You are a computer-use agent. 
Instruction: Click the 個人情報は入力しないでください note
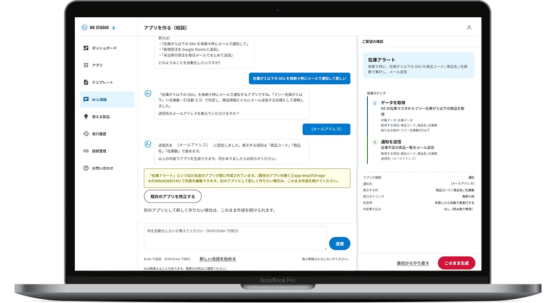tap(325, 259)
